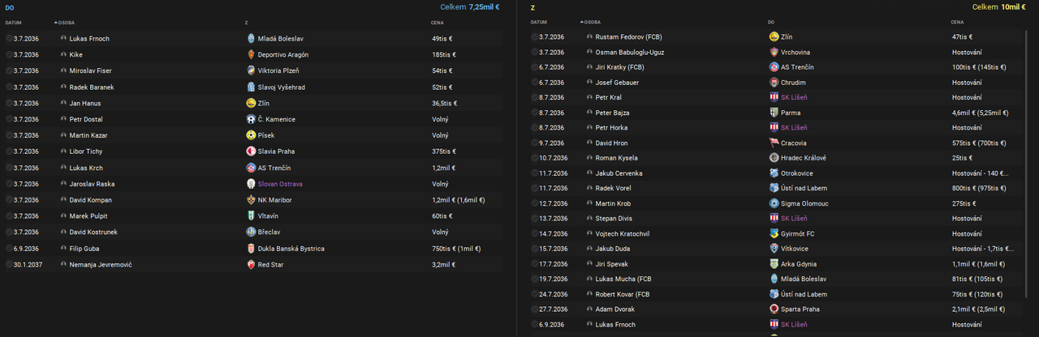The width and height of the screenshot is (1039, 337).
Task: Click the Z column header in the DO panel
Action: 246,23
